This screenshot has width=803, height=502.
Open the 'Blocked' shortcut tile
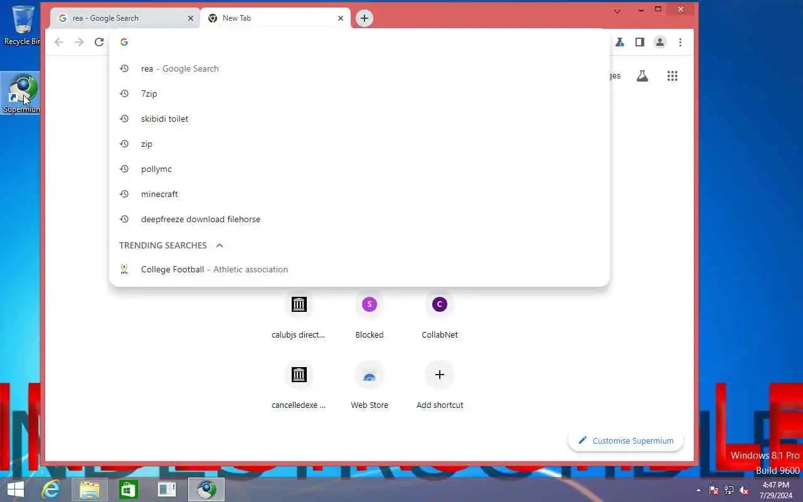[x=370, y=315]
